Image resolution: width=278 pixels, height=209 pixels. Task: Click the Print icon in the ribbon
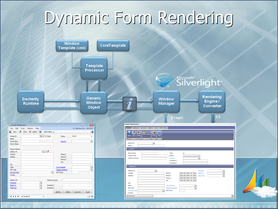point(154,133)
